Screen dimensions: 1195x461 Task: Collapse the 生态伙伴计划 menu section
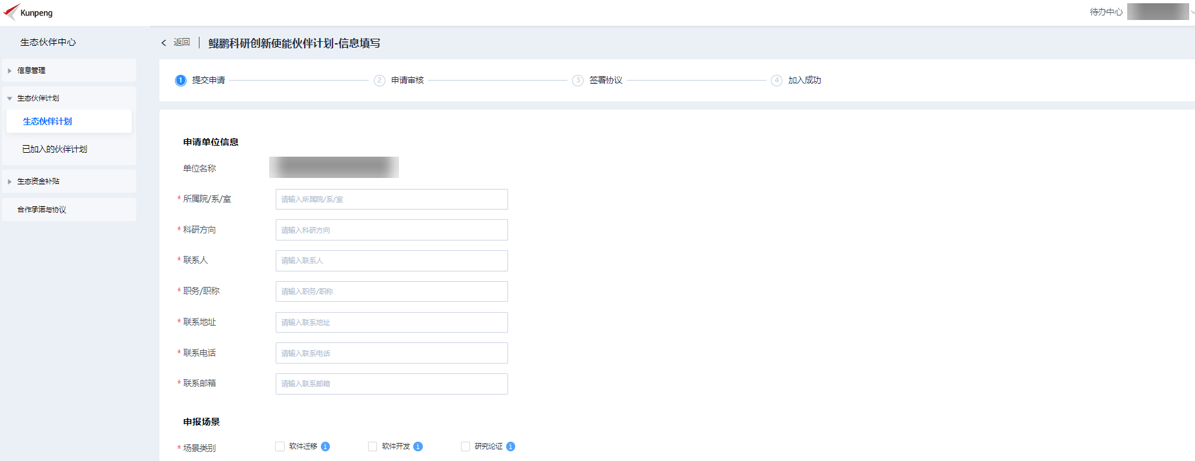point(69,98)
